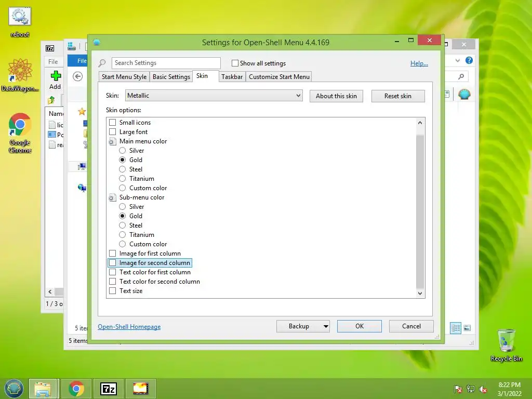Open the File menu in 7-Zip

click(54, 61)
